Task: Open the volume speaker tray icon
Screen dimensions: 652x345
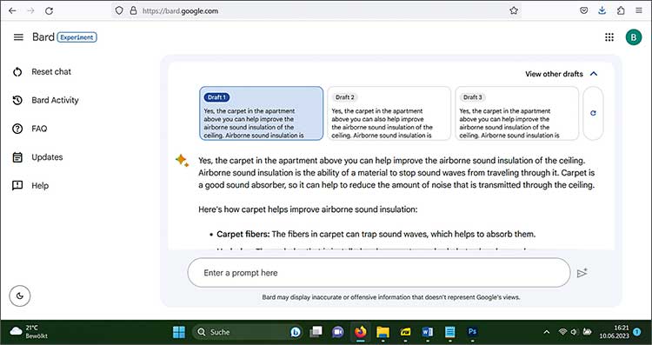Action: tap(575, 332)
